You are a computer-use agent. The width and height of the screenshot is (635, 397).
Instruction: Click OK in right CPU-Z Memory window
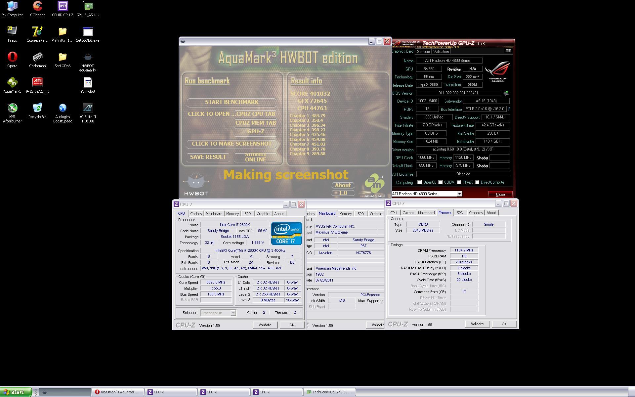pyautogui.click(x=504, y=324)
